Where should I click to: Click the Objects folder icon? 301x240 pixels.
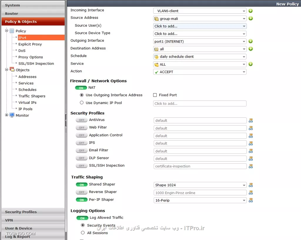tap(12, 69)
